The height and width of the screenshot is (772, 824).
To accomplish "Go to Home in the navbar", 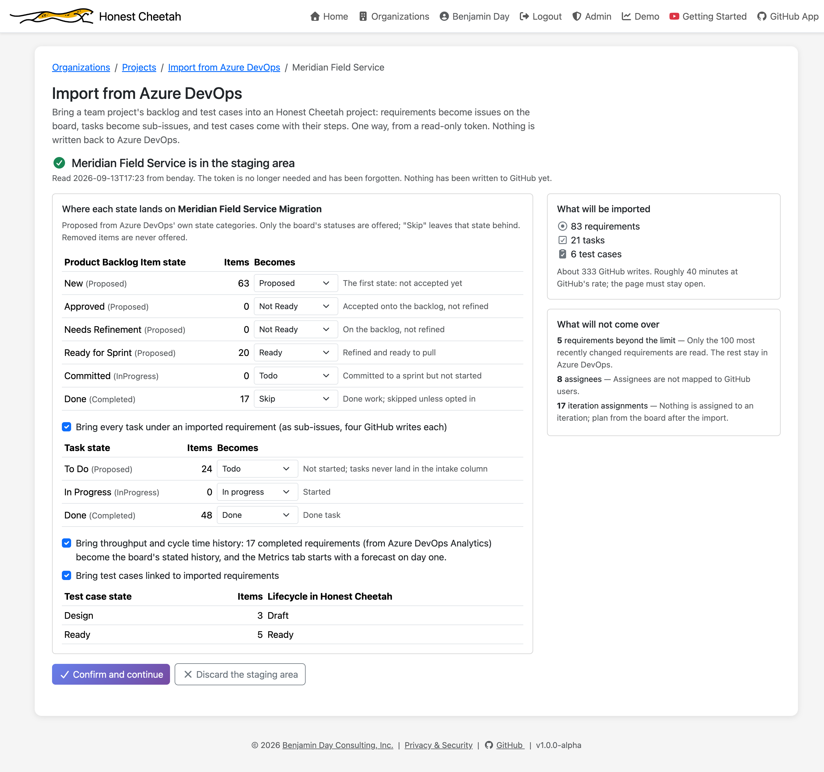I will (329, 16).
